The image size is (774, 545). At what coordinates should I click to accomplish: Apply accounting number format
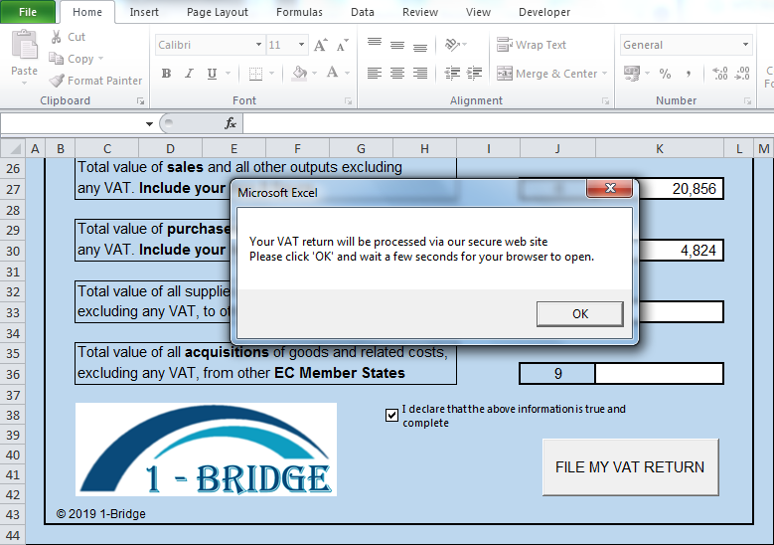click(x=632, y=74)
